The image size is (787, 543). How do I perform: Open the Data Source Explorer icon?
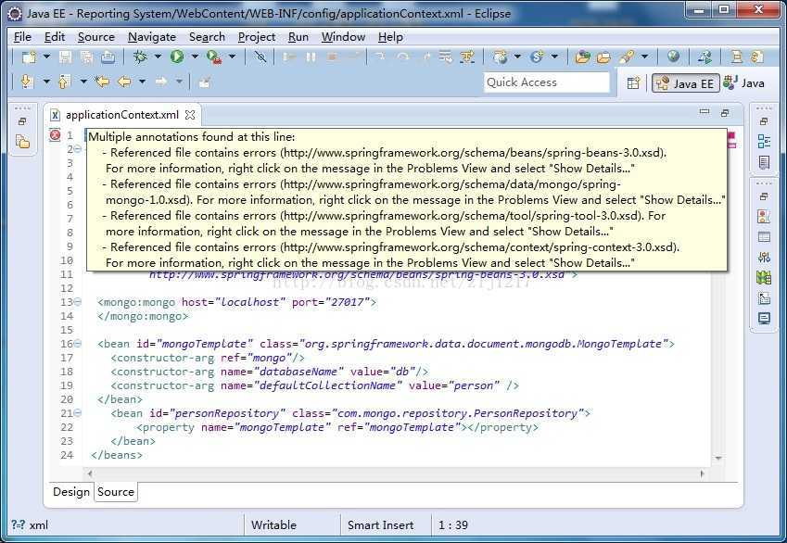pyautogui.click(x=764, y=277)
